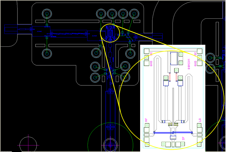Click the leftmost pin in top row of four
This screenshot has height=152, width=226.
coord(101,14)
